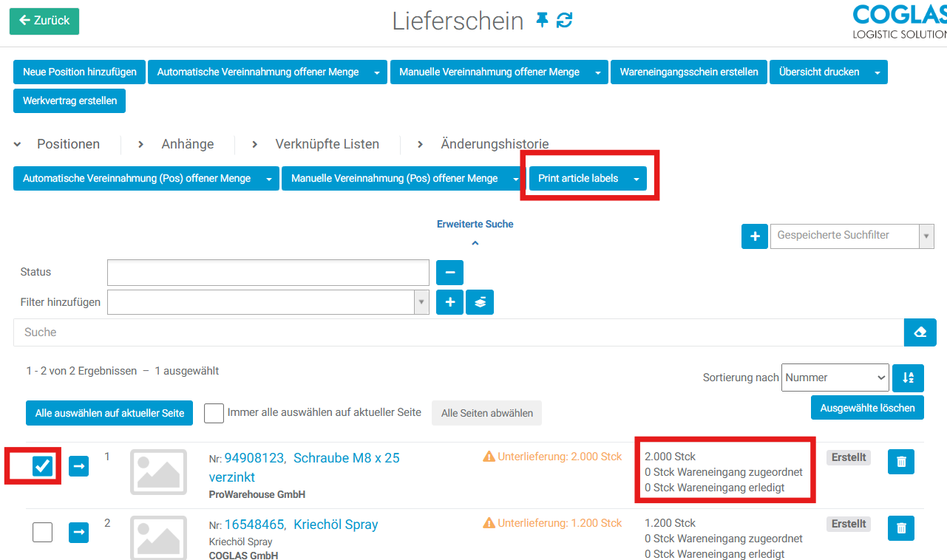Click the layers icon beside filter plus button

click(480, 302)
